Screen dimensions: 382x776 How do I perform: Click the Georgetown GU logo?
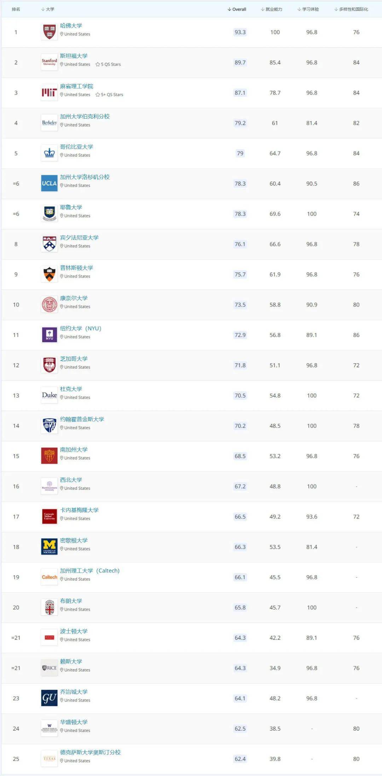(49, 698)
